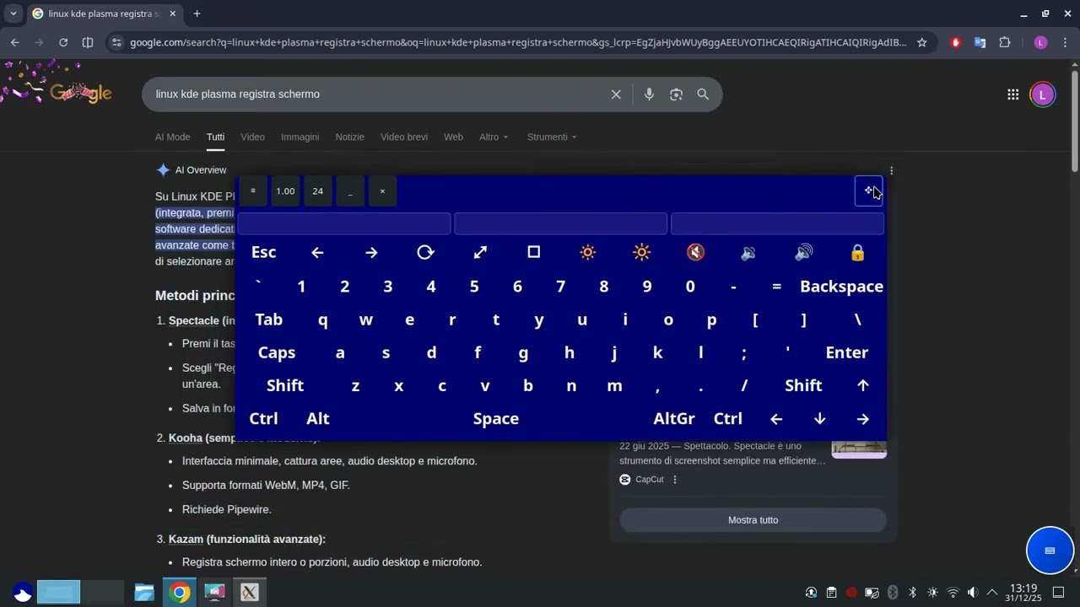Bookmark this page with the star icon
This screenshot has height=607, width=1080.
pos(922,42)
